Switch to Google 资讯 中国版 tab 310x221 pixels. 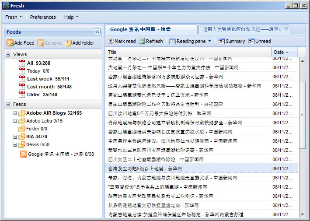[x=151, y=29]
